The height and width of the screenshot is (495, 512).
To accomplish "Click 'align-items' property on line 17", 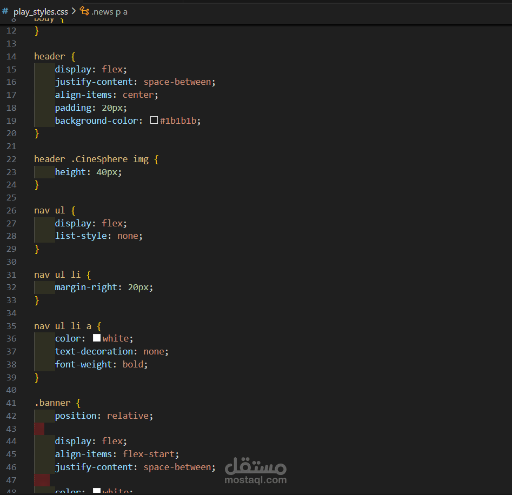I will pyautogui.click(x=84, y=95).
